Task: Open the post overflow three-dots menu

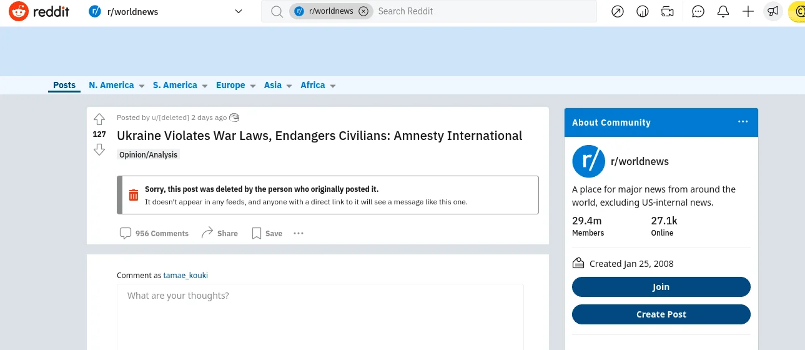Action: click(299, 233)
